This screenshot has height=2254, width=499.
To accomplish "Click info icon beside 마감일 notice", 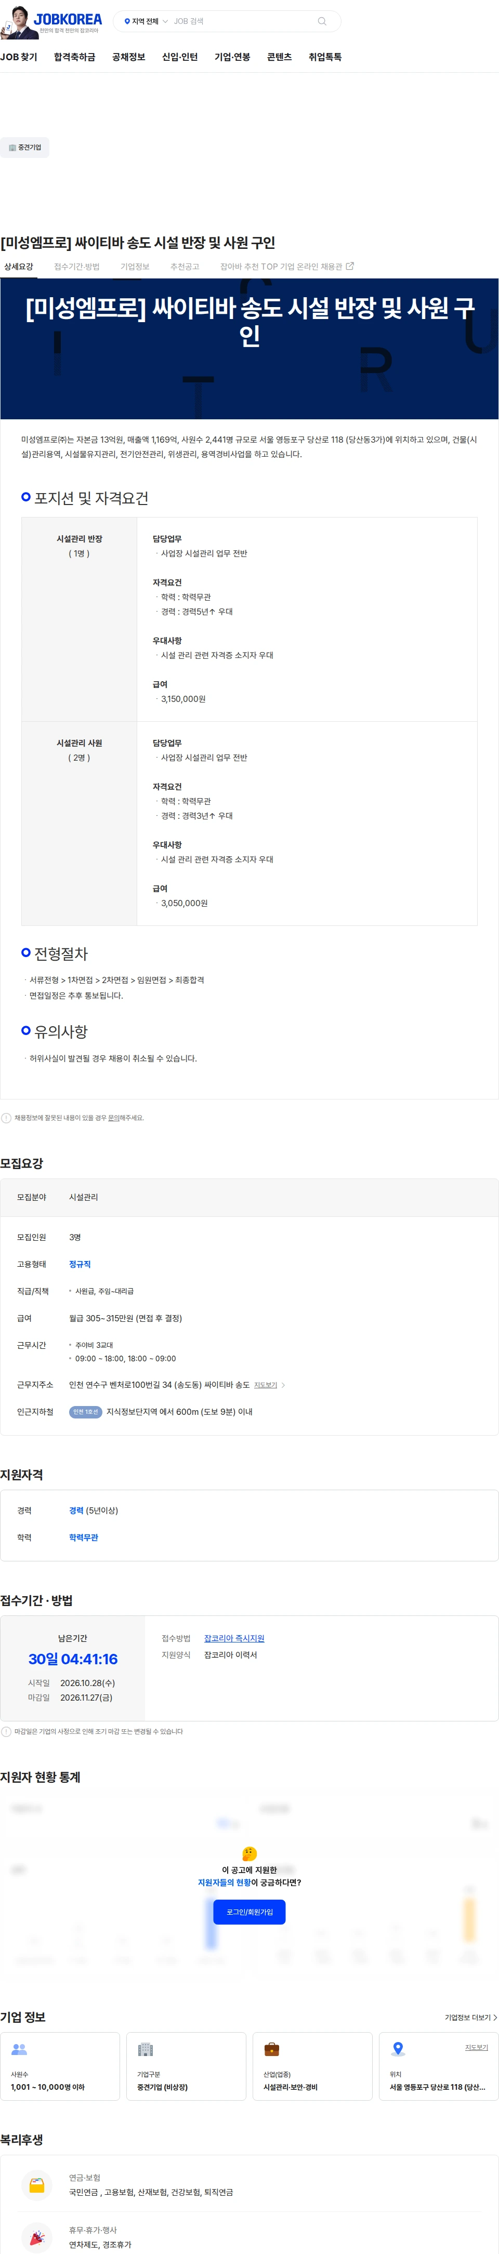I will [6, 1731].
